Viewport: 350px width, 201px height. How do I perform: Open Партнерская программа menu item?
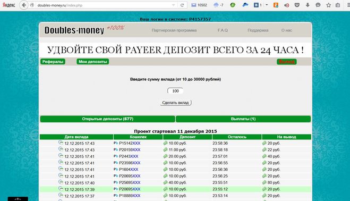(x=174, y=30)
